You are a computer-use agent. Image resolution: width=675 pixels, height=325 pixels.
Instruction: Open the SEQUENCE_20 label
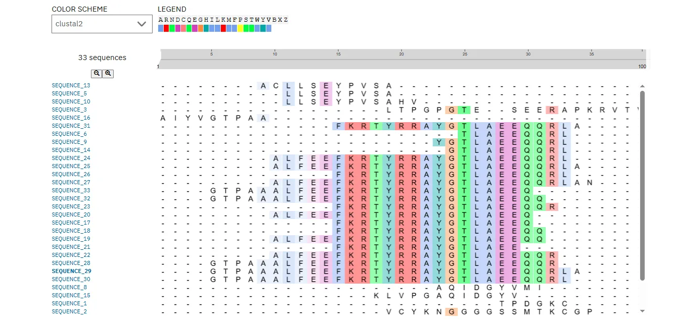coord(71,214)
